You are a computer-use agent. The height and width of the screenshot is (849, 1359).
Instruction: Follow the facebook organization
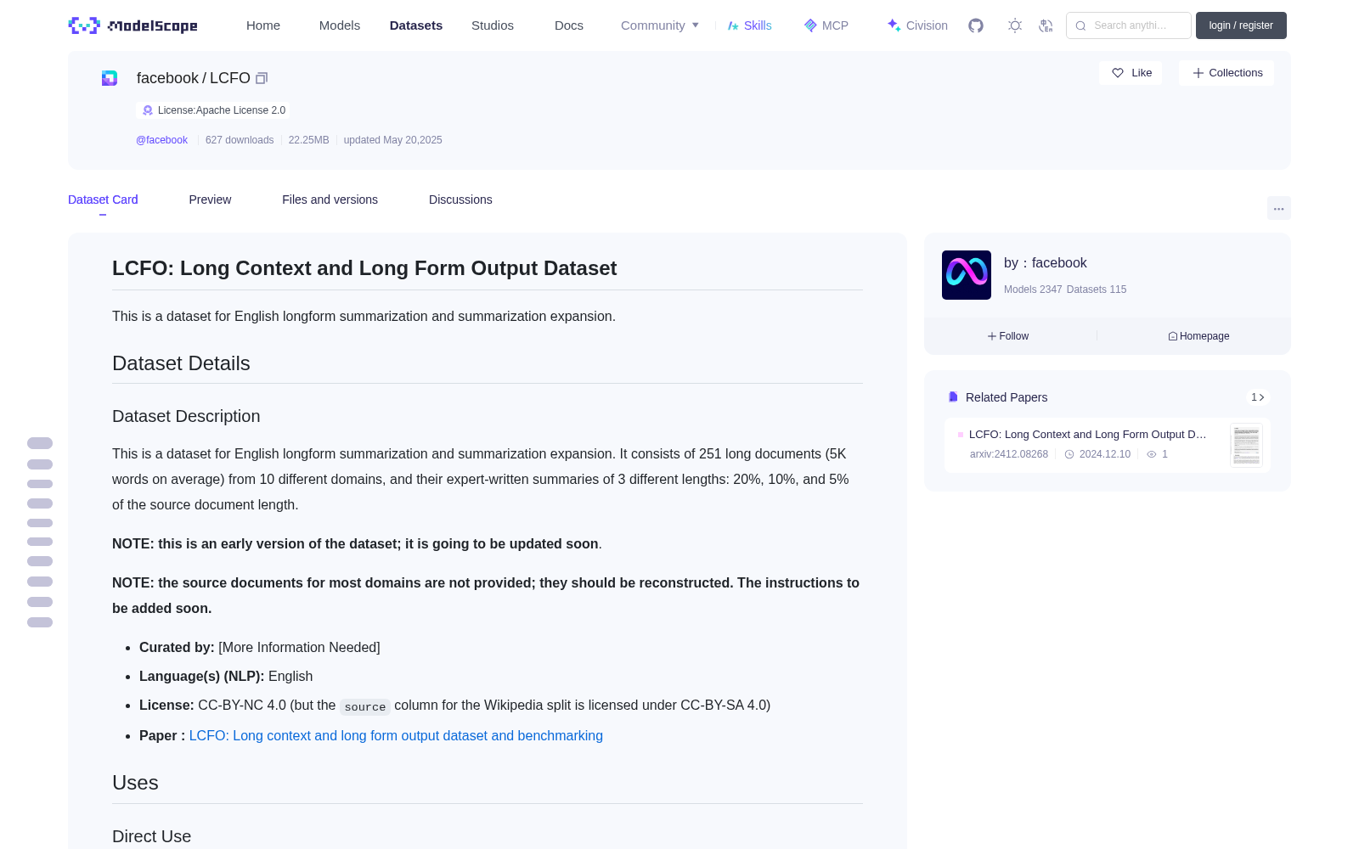point(1008,336)
